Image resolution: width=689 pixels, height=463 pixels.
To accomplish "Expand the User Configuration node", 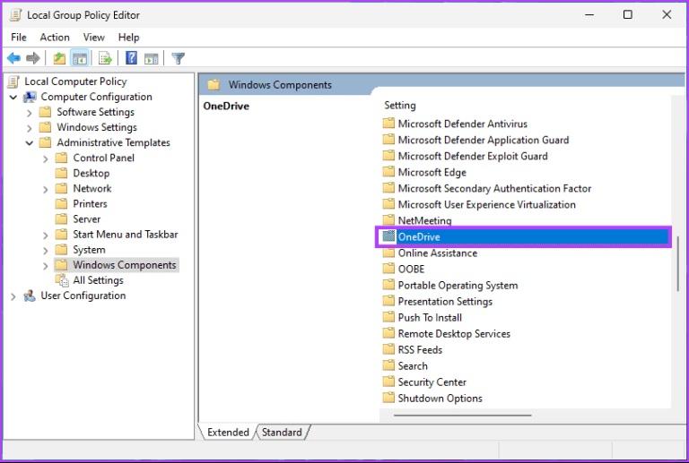I will click(x=13, y=296).
